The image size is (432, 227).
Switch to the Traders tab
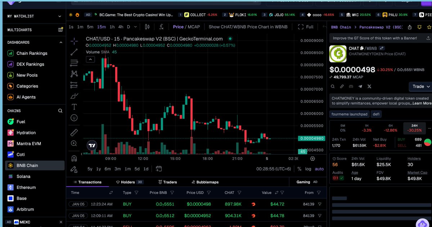pos(167,182)
